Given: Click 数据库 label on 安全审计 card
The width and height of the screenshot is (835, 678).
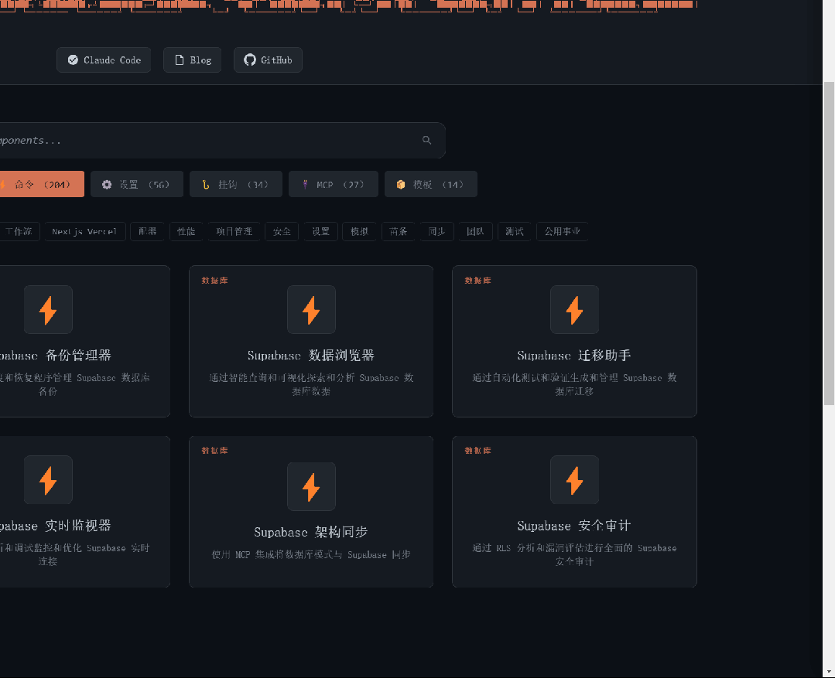Looking at the screenshot, I should tap(477, 451).
